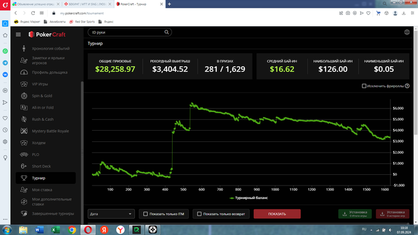Open the event timeline sidebar icon
418x235 pixels.
tap(24, 48)
